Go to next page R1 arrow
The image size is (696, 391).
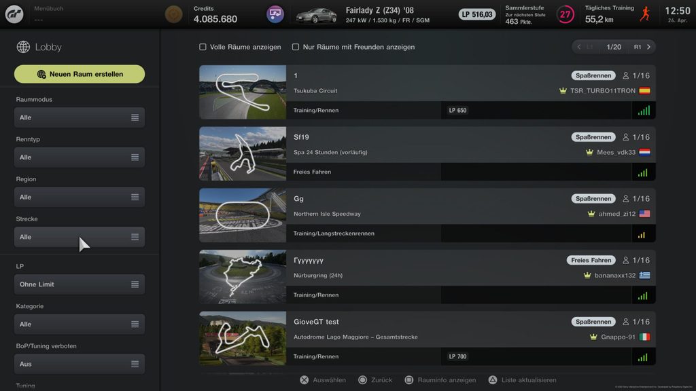(x=648, y=47)
